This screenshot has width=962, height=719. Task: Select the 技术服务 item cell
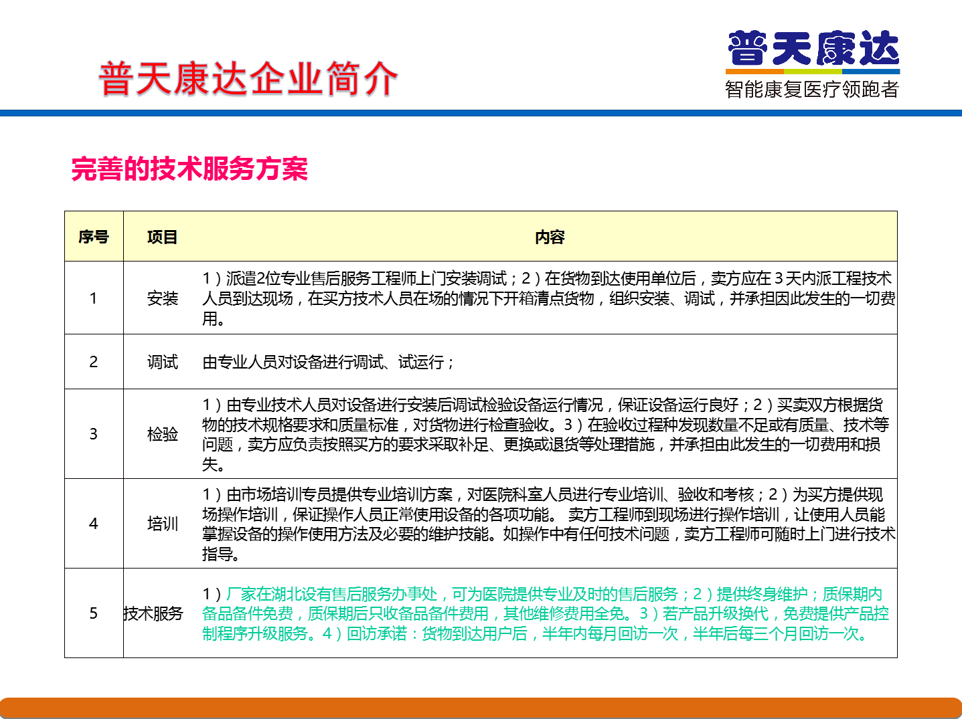pyautogui.click(x=153, y=613)
